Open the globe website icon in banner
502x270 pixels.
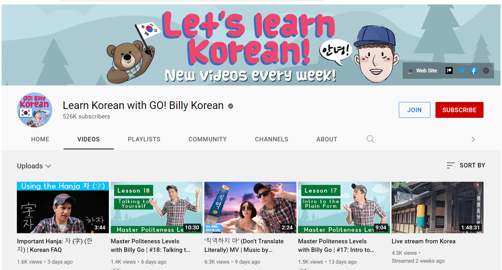(486, 71)
